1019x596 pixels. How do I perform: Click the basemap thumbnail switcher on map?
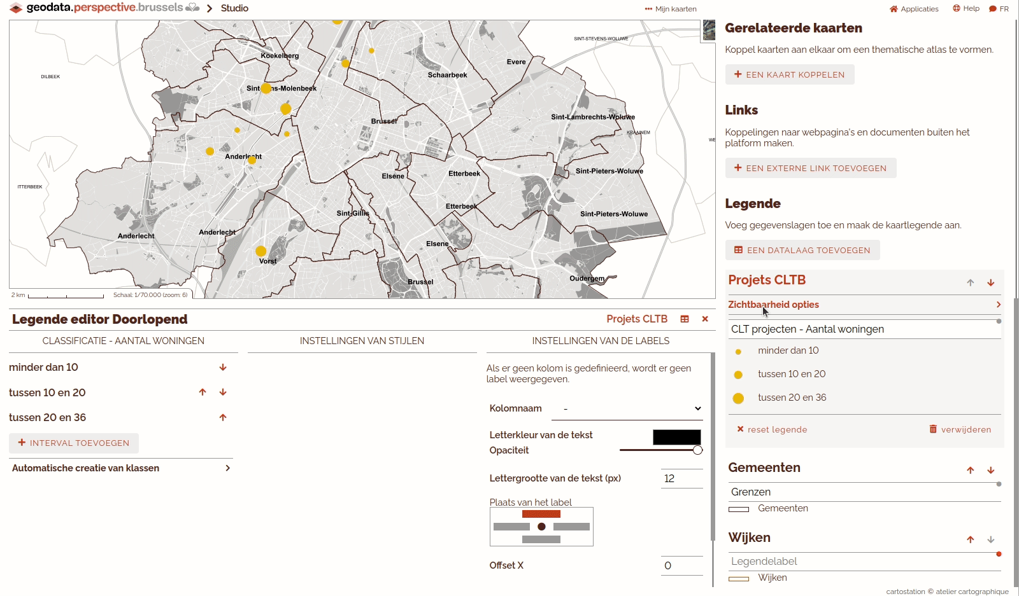coord(708,30)
